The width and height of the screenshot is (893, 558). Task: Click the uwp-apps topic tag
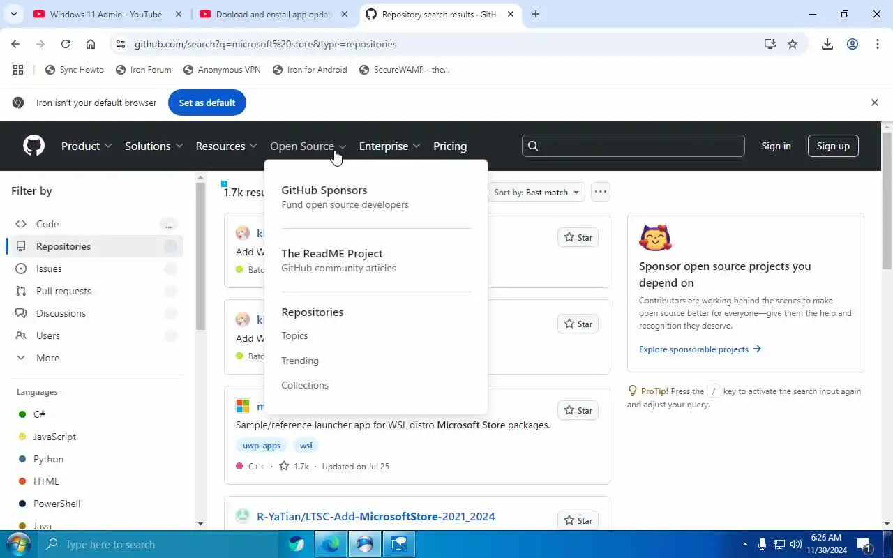coord(262,445)
